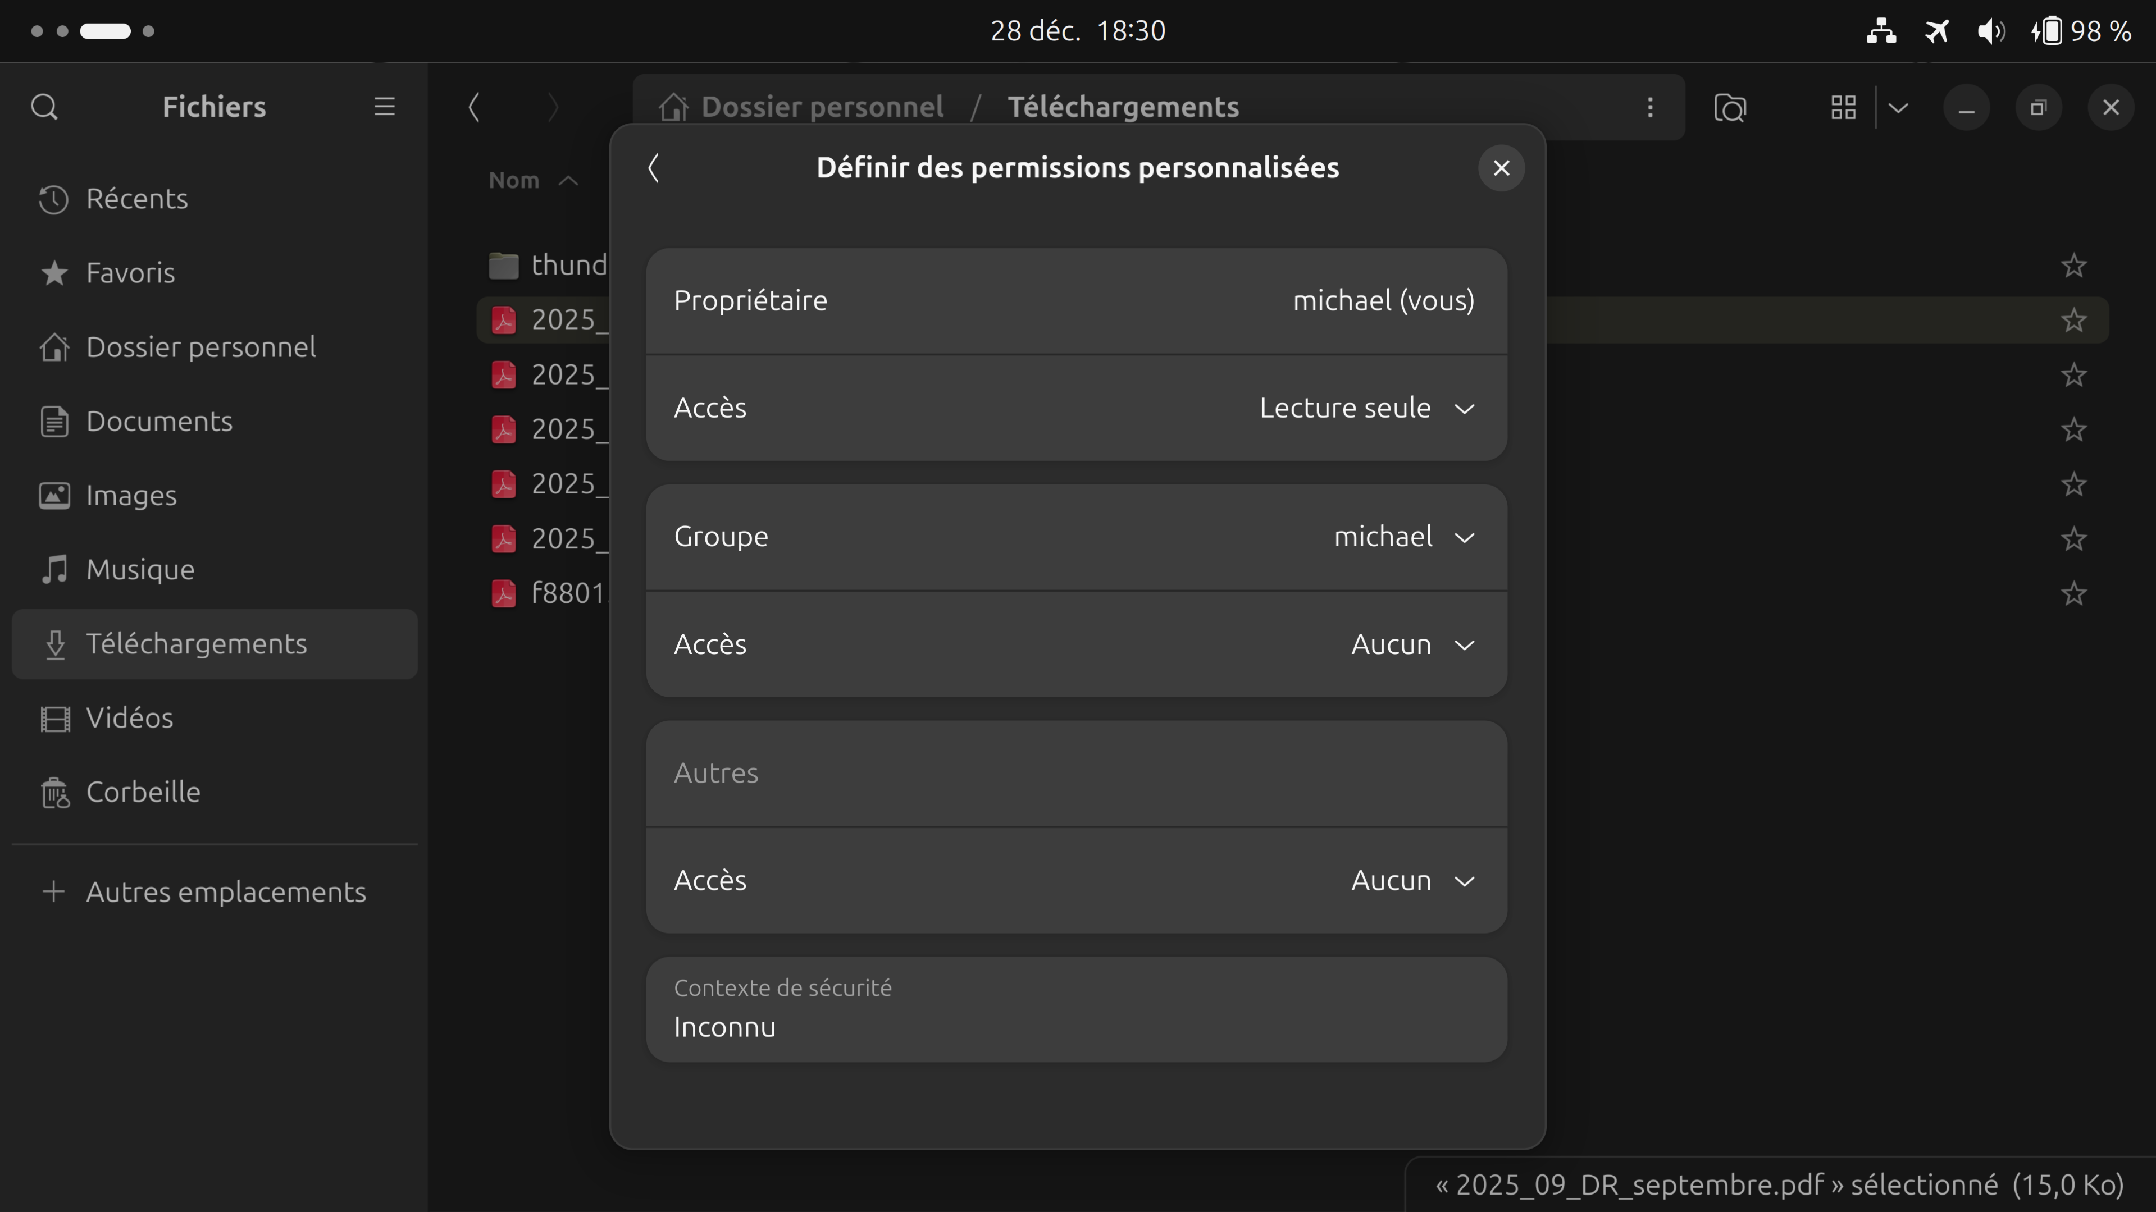Close the permissions dialog with X
2156x1212 pixels.
click(x=1502, y=168)
